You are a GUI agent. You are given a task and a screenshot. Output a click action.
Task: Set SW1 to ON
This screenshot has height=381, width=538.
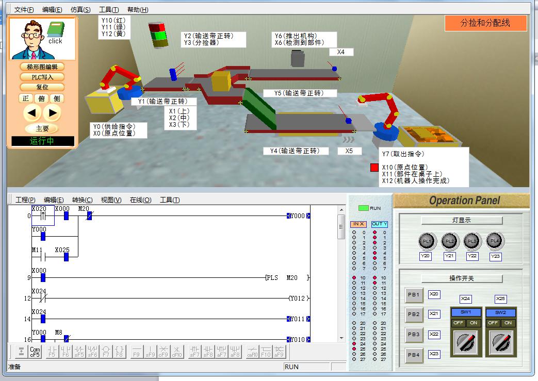(474, 323)
